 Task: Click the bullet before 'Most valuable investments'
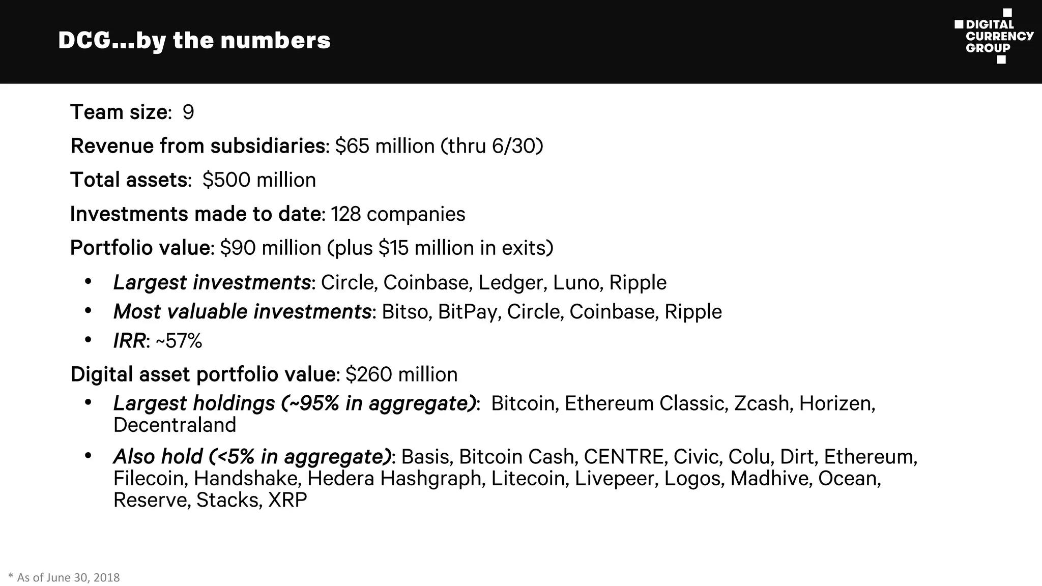pyautogui.click(x=89, y=311)
